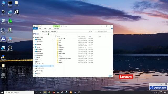Open the Drive Tools ribbon tab
The height and width of the screenshot is (94, 168).
(x=56, y=28)
